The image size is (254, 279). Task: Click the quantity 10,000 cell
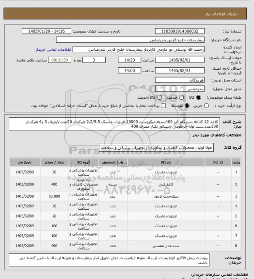click(x=54, y=196)
